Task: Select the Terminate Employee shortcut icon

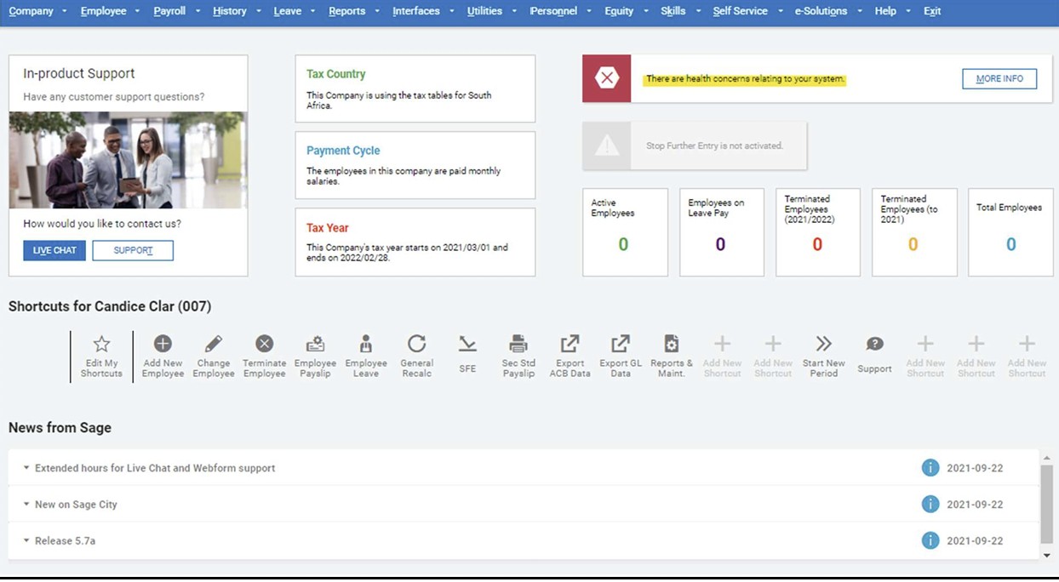Action: click(264, 345)
